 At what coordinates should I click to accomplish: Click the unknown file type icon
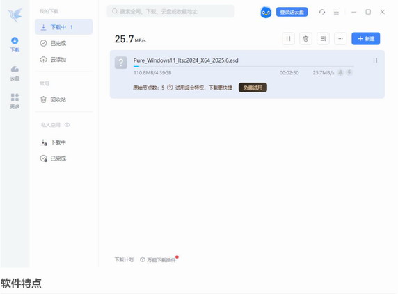(x=121, y=63)
